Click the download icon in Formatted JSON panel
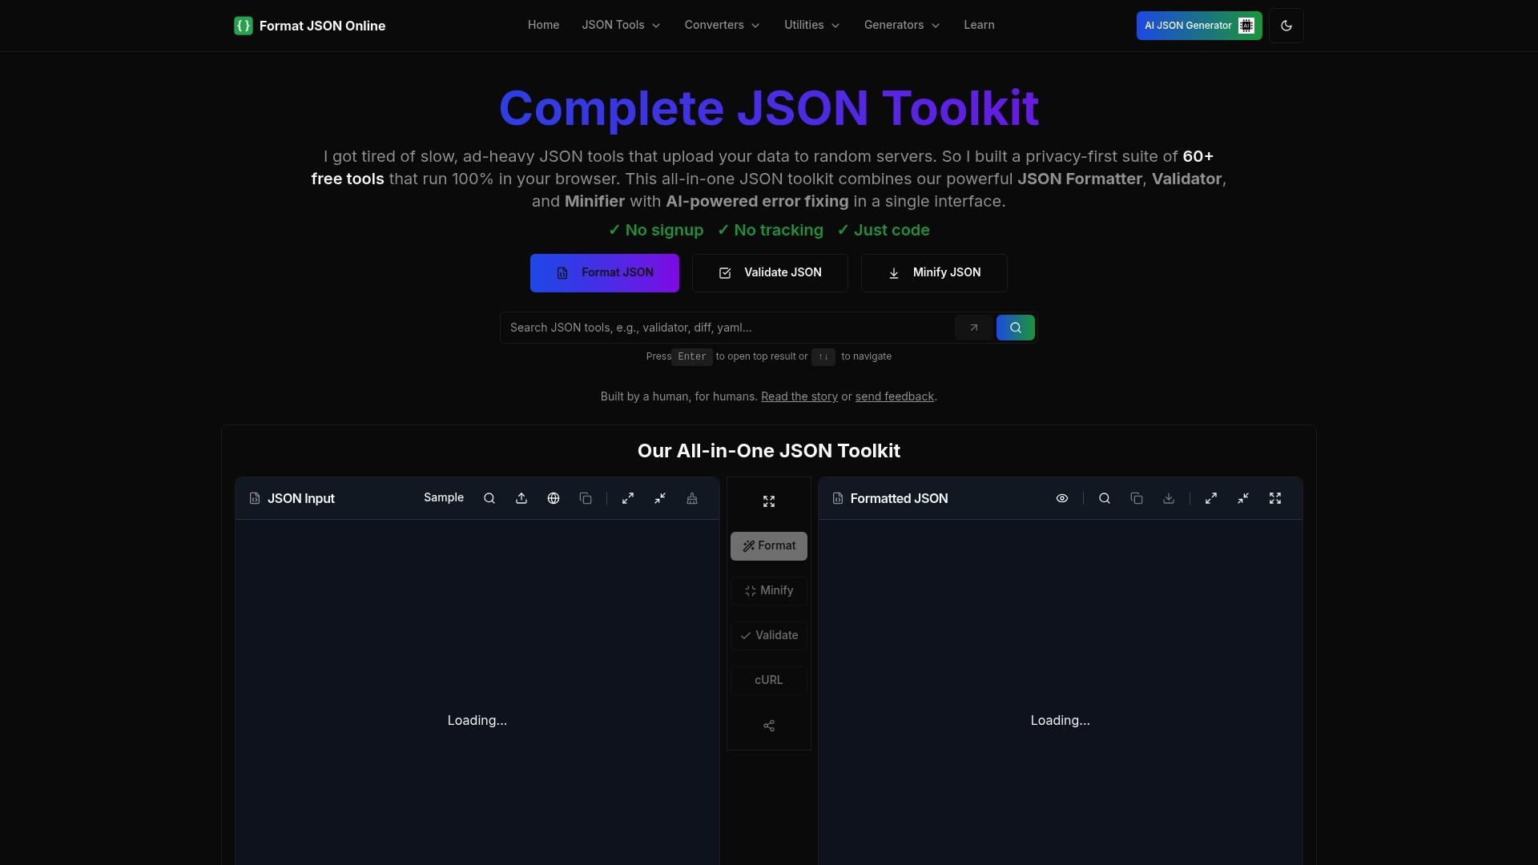The height and width of the screenshot is (865, 1538). [1169, 498]
